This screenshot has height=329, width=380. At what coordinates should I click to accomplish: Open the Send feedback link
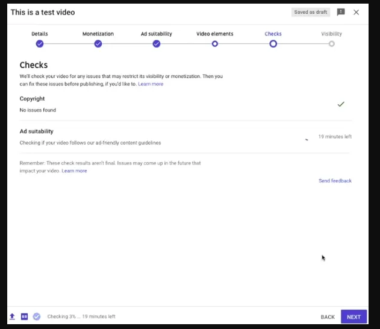pyautogui.click(x=335, y=181)
